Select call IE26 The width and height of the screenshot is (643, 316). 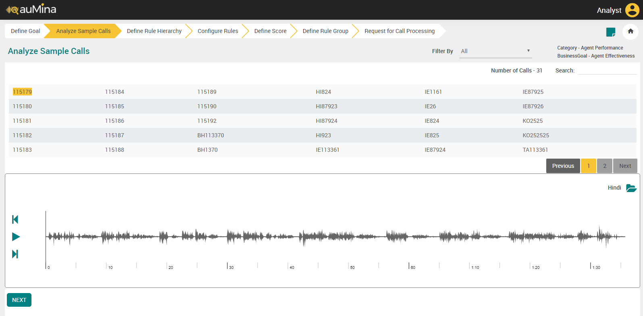click(x=430, y=106)
